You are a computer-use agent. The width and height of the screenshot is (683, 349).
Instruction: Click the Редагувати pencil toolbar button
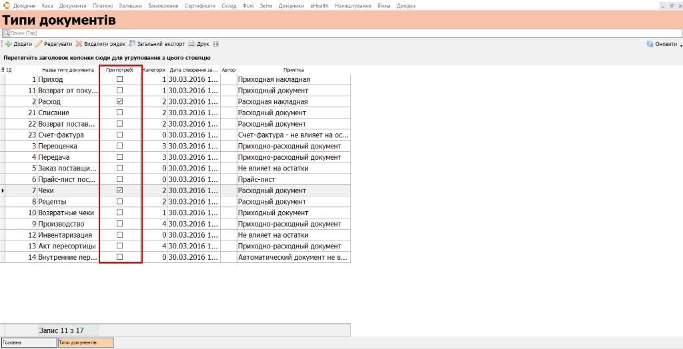click(x=53, y=44)
